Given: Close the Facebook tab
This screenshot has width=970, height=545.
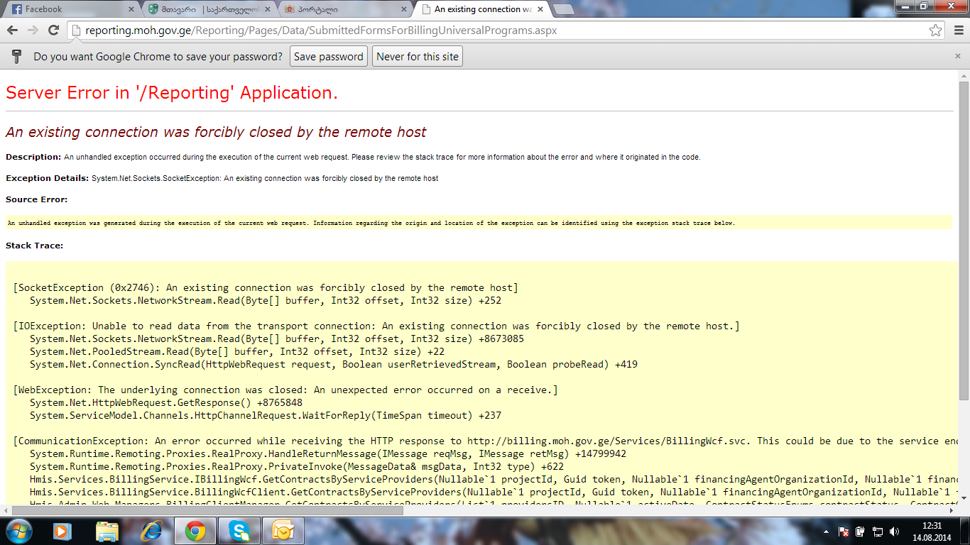Looking at the screenshot, I should [131, 9].
